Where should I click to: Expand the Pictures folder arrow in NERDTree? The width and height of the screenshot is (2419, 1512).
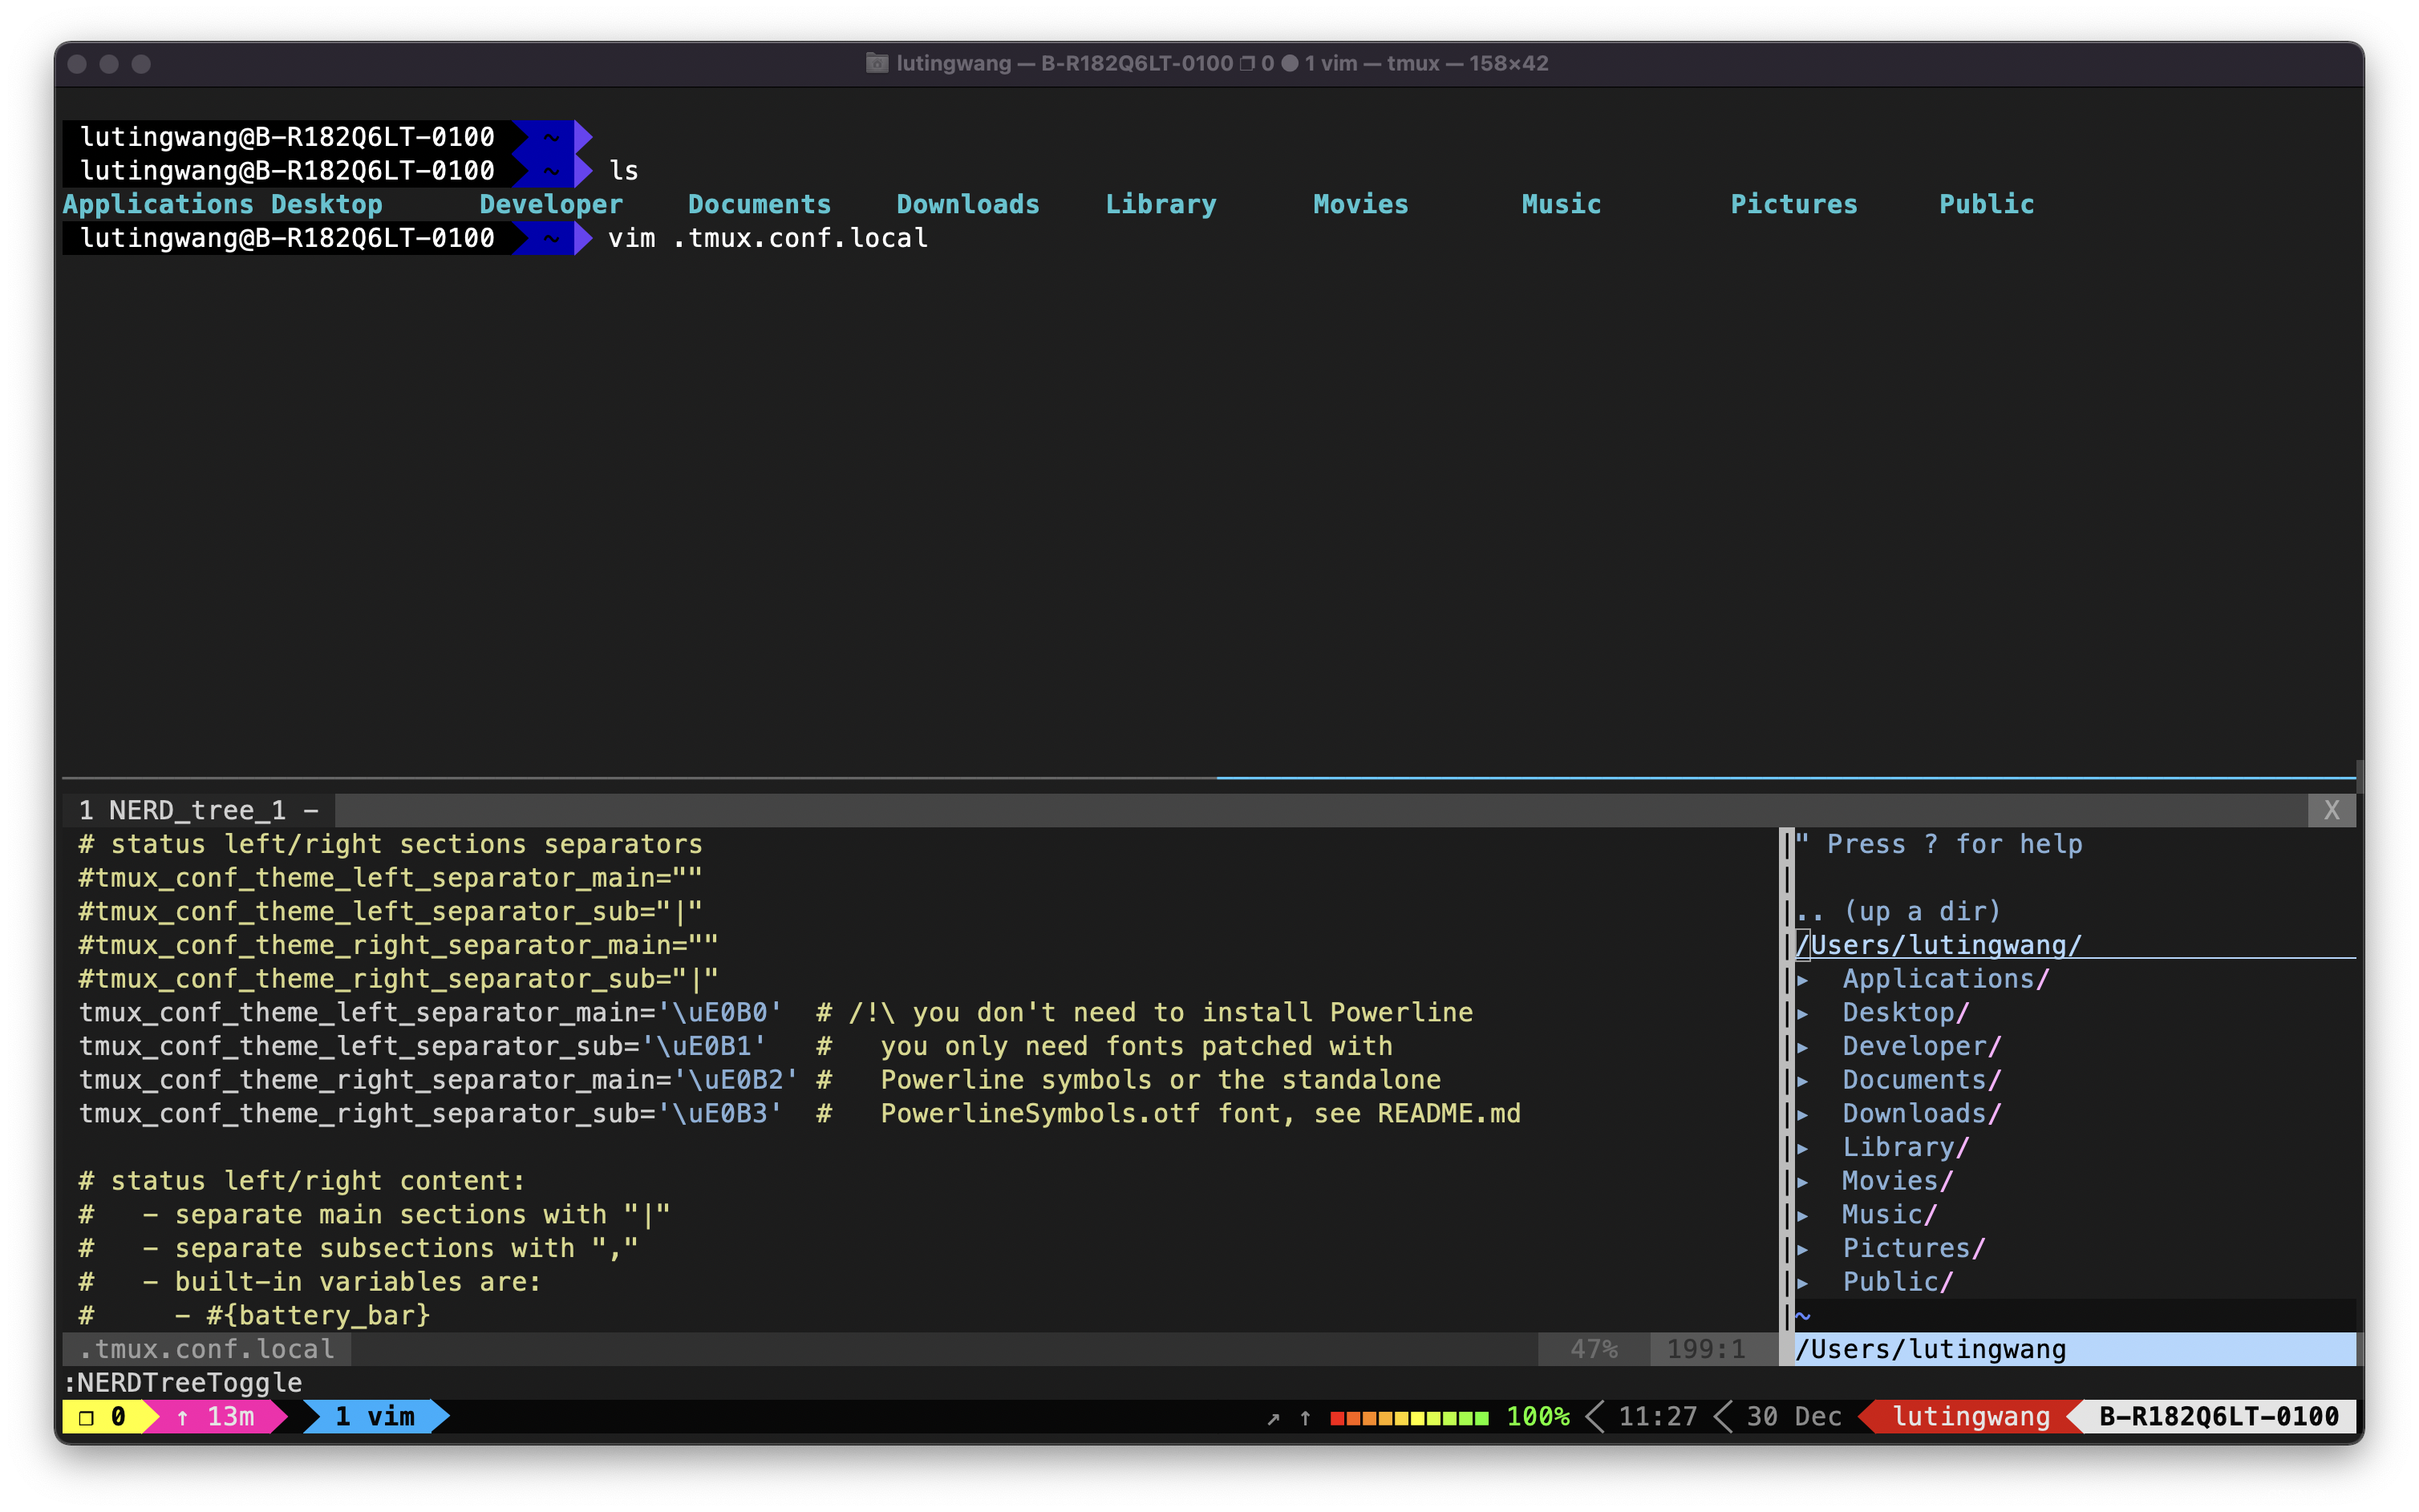pos(1803,1248)
